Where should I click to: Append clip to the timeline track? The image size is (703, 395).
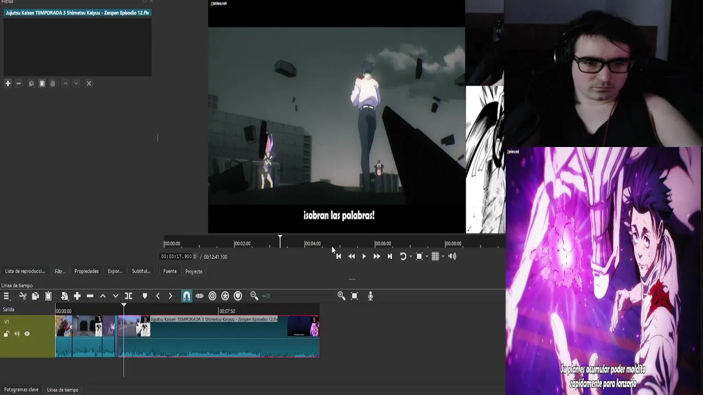[64, 296]
